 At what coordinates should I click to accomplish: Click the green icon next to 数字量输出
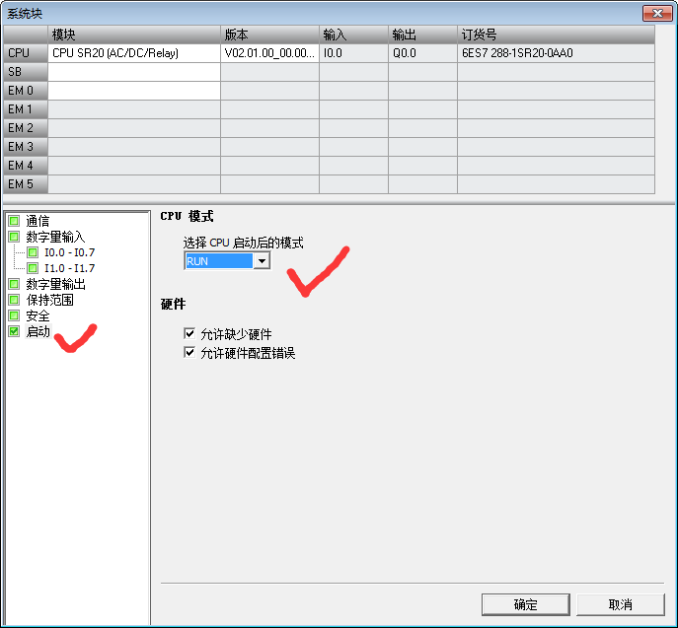click(14, 284)
